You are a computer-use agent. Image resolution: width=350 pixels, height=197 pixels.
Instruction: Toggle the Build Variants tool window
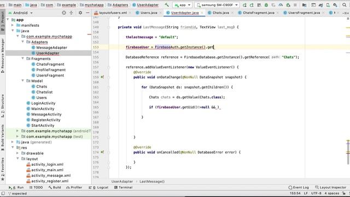coord(3,137)
